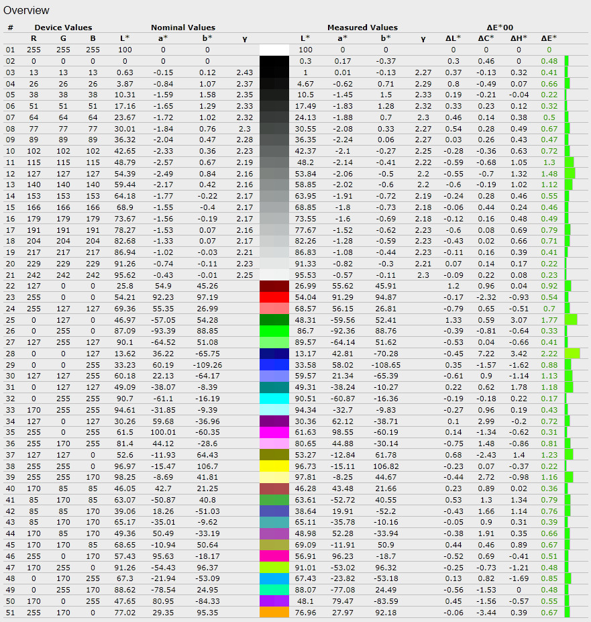This screenshot has width=591, height=622.
Task: Click the Device Values column group header
Action: click(x=63, y=28)
